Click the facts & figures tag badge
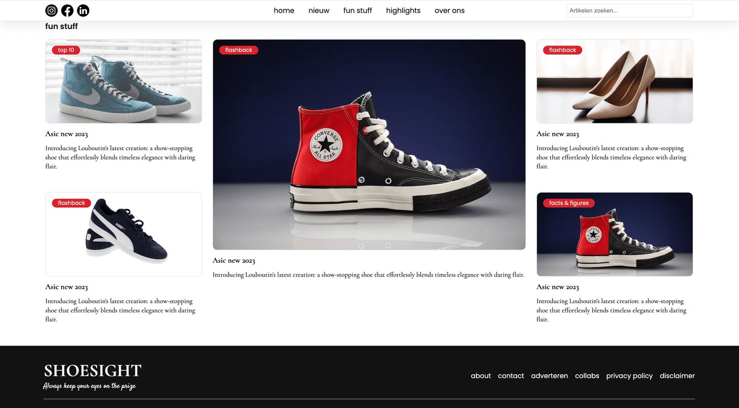 [569, 203]
